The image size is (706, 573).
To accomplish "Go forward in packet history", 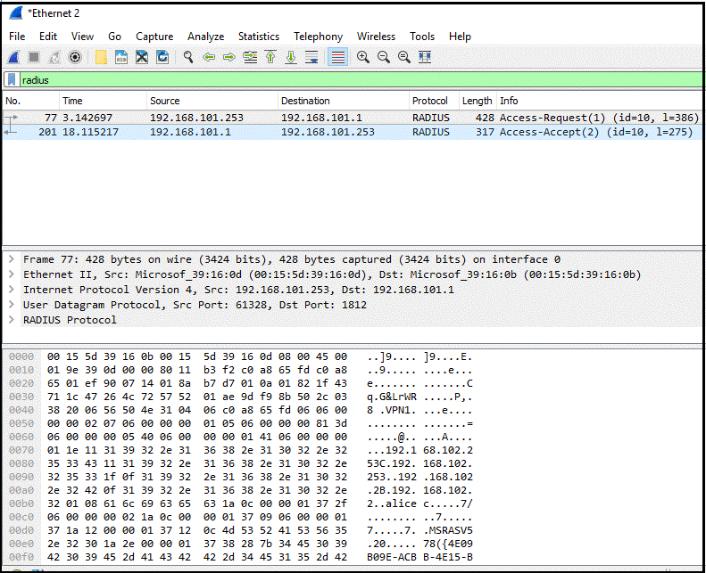I will click(x=229, y=57).
